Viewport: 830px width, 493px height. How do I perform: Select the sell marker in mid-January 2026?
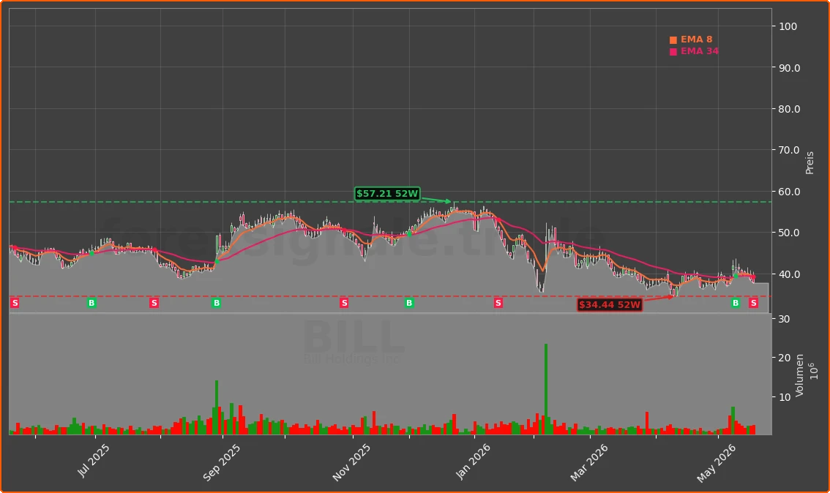tap(498, 303)
